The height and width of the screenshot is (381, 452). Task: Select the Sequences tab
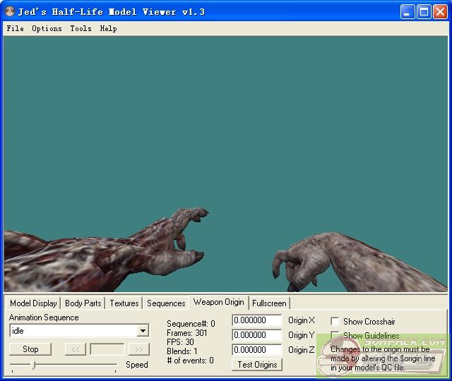click(x=166, y=303)
